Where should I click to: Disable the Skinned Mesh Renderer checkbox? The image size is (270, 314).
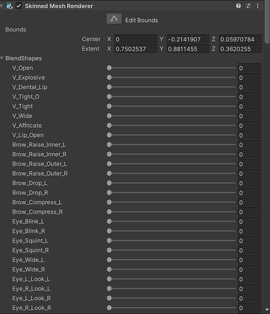pyautogui.click(x=18, y=6)
